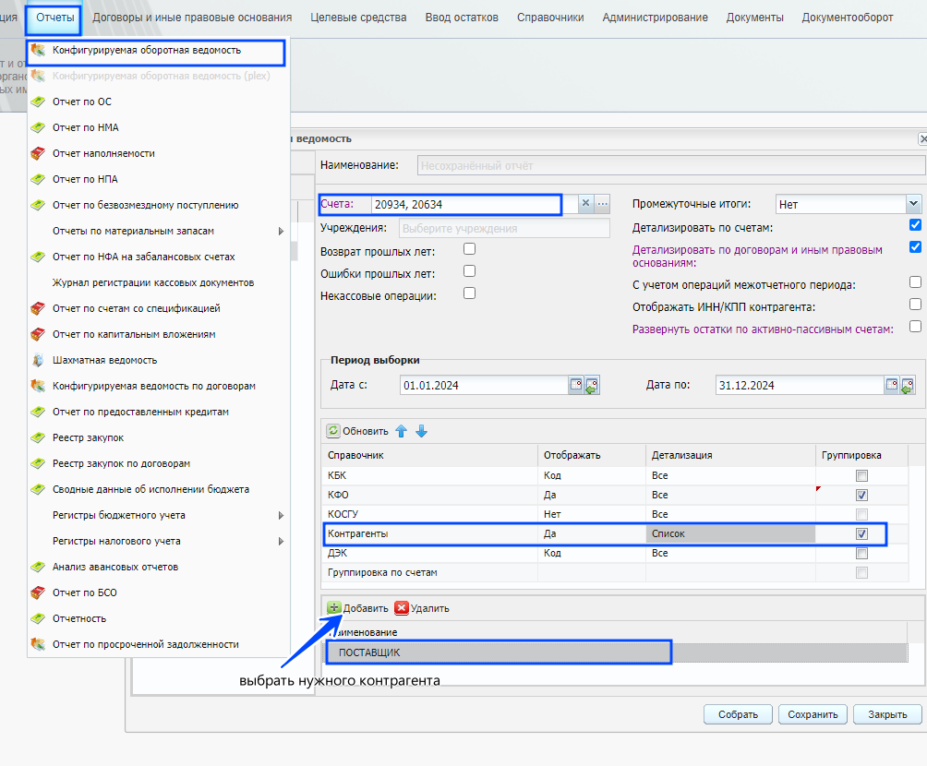
Task: Open calendar for Дата с field
Action: pos(576,385)
